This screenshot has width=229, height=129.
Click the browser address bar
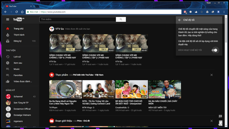pyautogui.click(x=104, y=12)
